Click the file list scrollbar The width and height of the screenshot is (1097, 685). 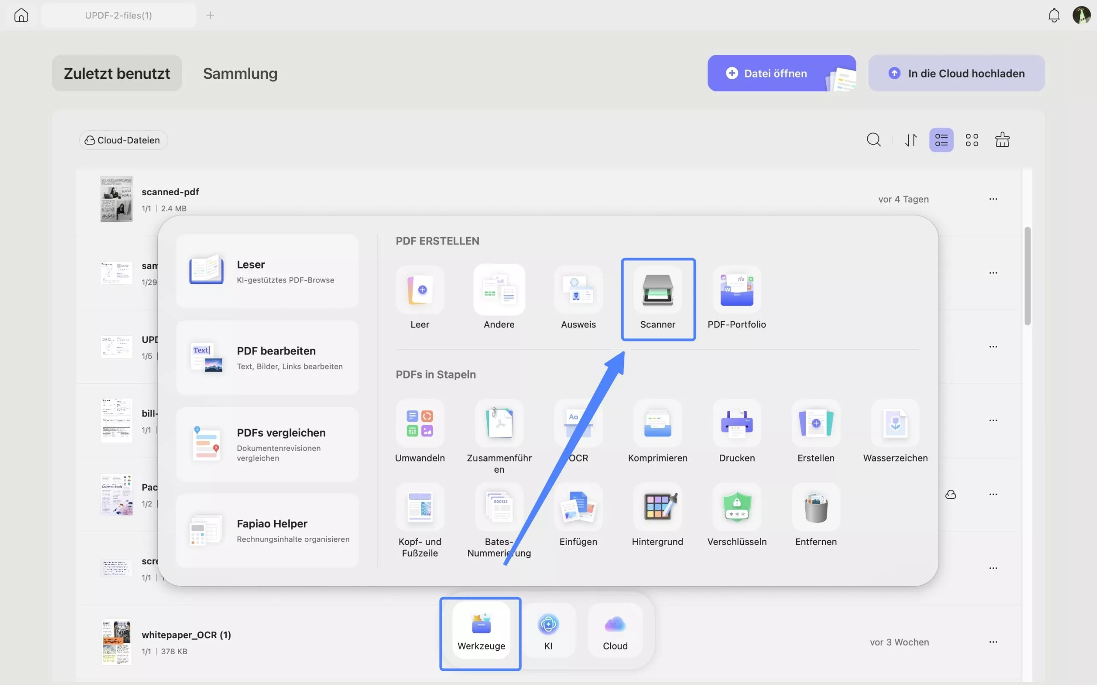[x=1027, y=277]
